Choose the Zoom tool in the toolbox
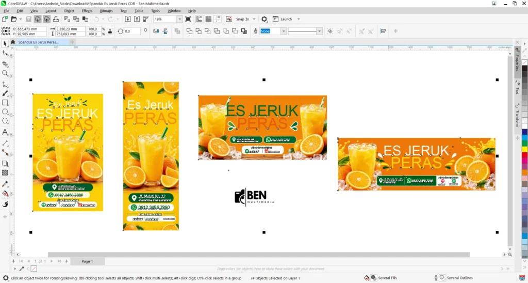Viewport: 528px width, 283px height. point(5,73)
